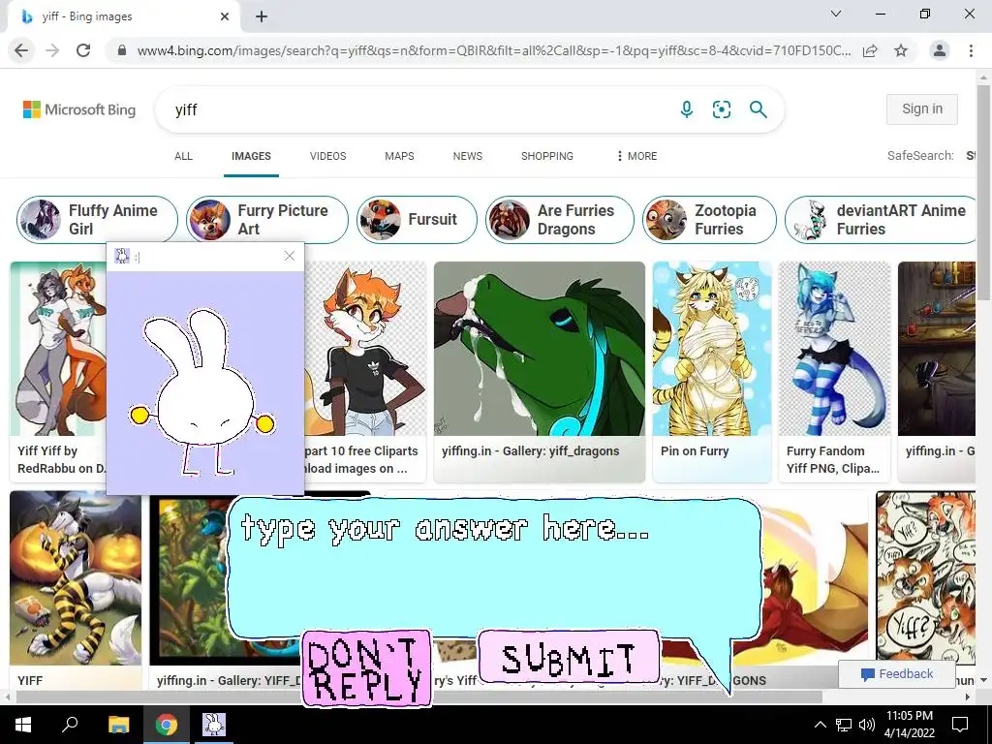Run search with the magnifier icon
The width and height of the screenshot is (992, 744).
[x=758, y=109]
